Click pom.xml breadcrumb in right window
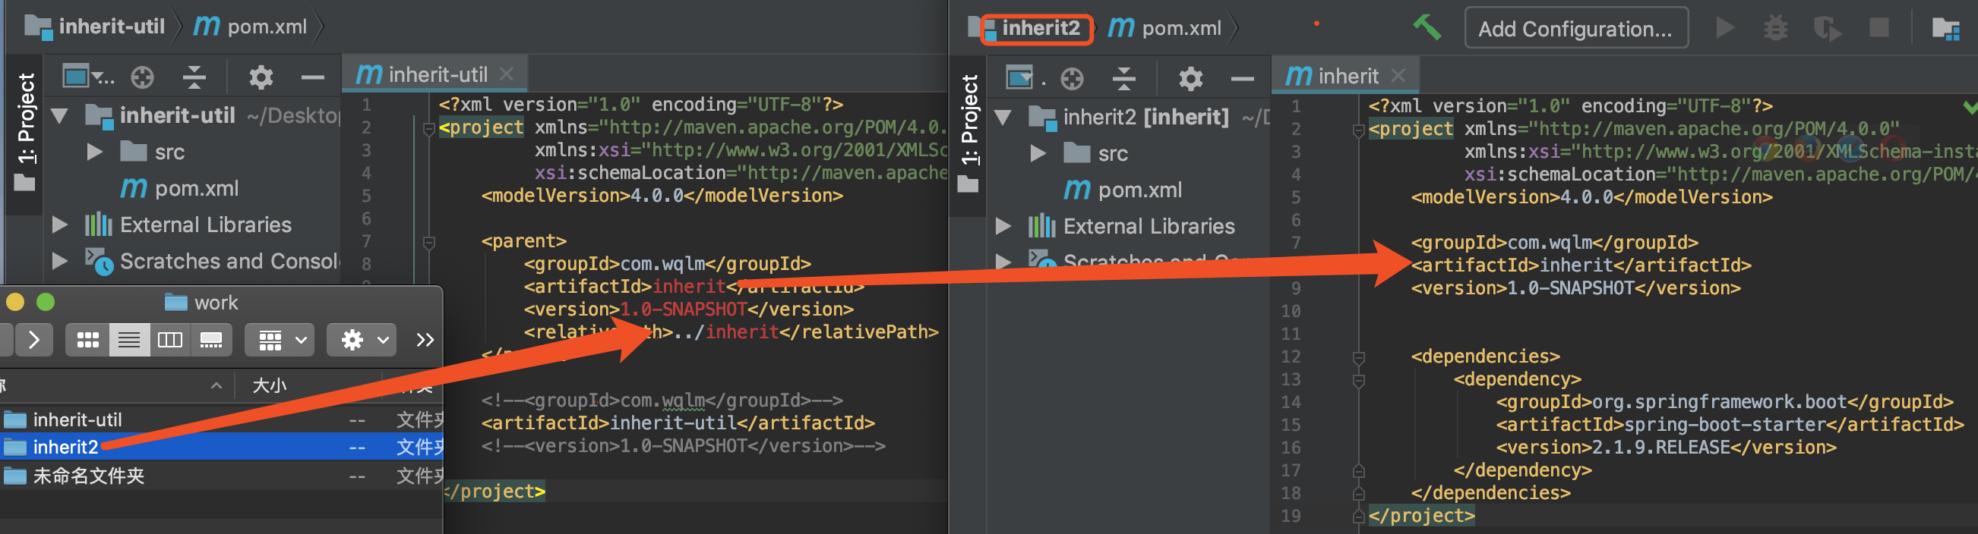This screenshot has height=534, width=1978. click(x=1164, y=28)
